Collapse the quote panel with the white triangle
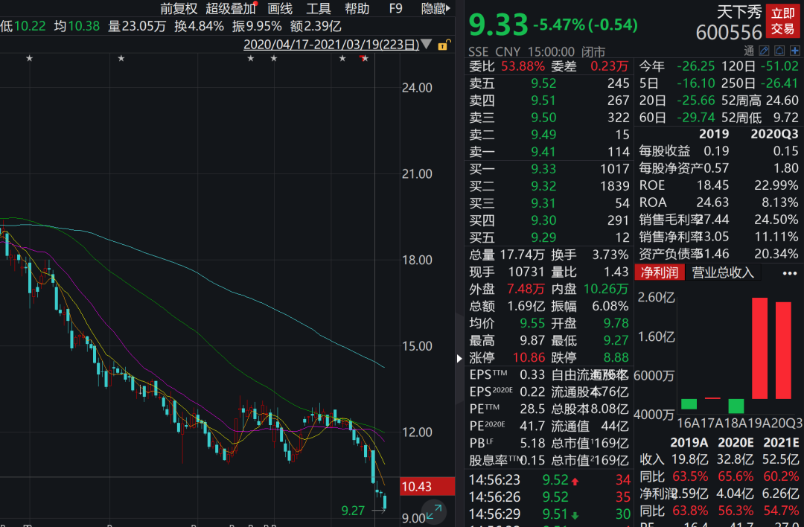804x527 pixels. 459,358
